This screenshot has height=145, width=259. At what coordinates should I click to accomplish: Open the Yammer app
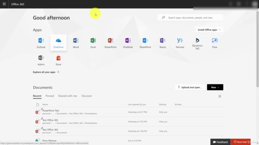click(180, 43)
